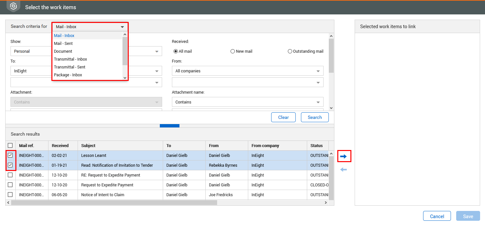485x226 pixels.
Task: Uncheck the 'Lesson Learnt' row checkbox
Action: point(10,155)
